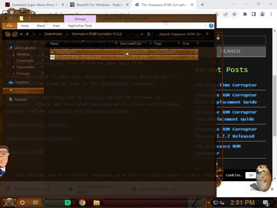Open the Name column filter dropdown
The image size is (277, 208).
tap(116, 44)
